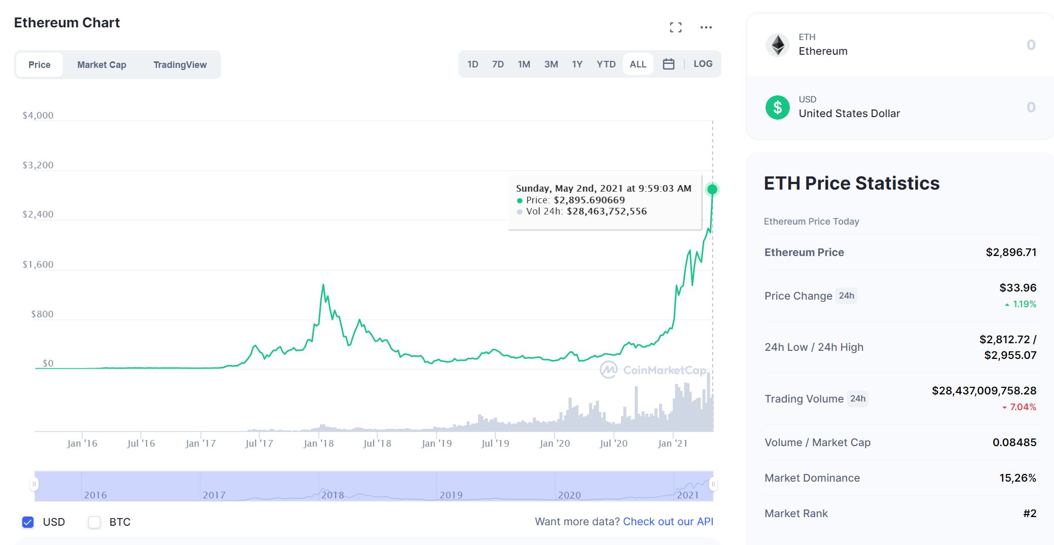This screenshot has width=1054, height=545.
Task: Click the Ethereum diamond logo icon
Action: [778, 45]
